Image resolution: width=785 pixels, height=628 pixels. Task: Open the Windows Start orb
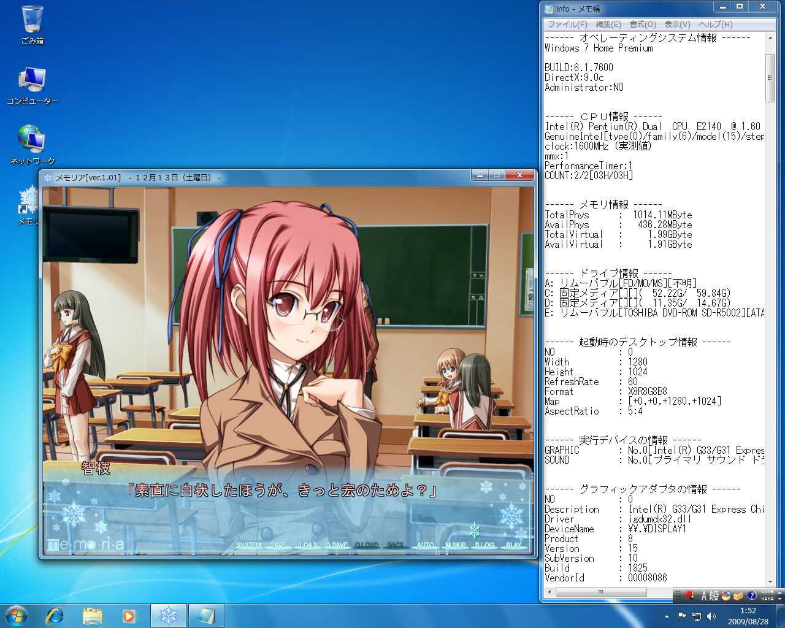(17, 616)
